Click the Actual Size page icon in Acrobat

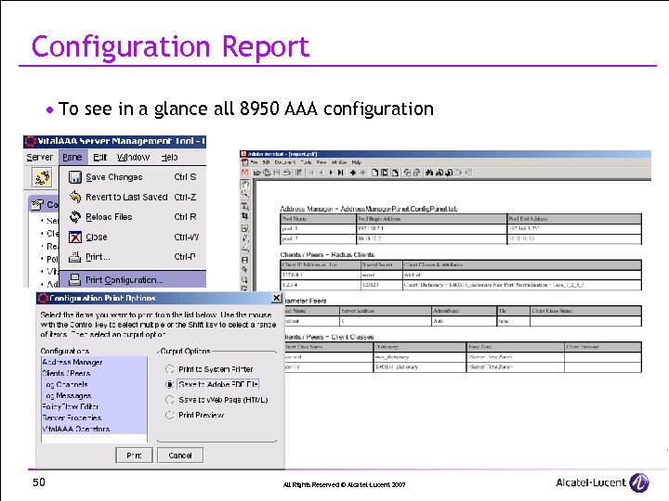pyautogui.click(x=375, y=173)
